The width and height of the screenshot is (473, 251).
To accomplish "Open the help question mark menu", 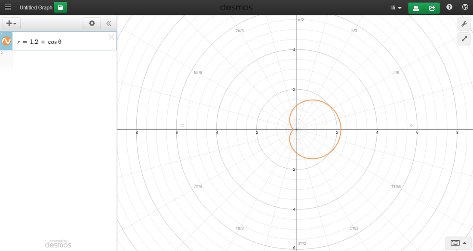I will (449, 7).
